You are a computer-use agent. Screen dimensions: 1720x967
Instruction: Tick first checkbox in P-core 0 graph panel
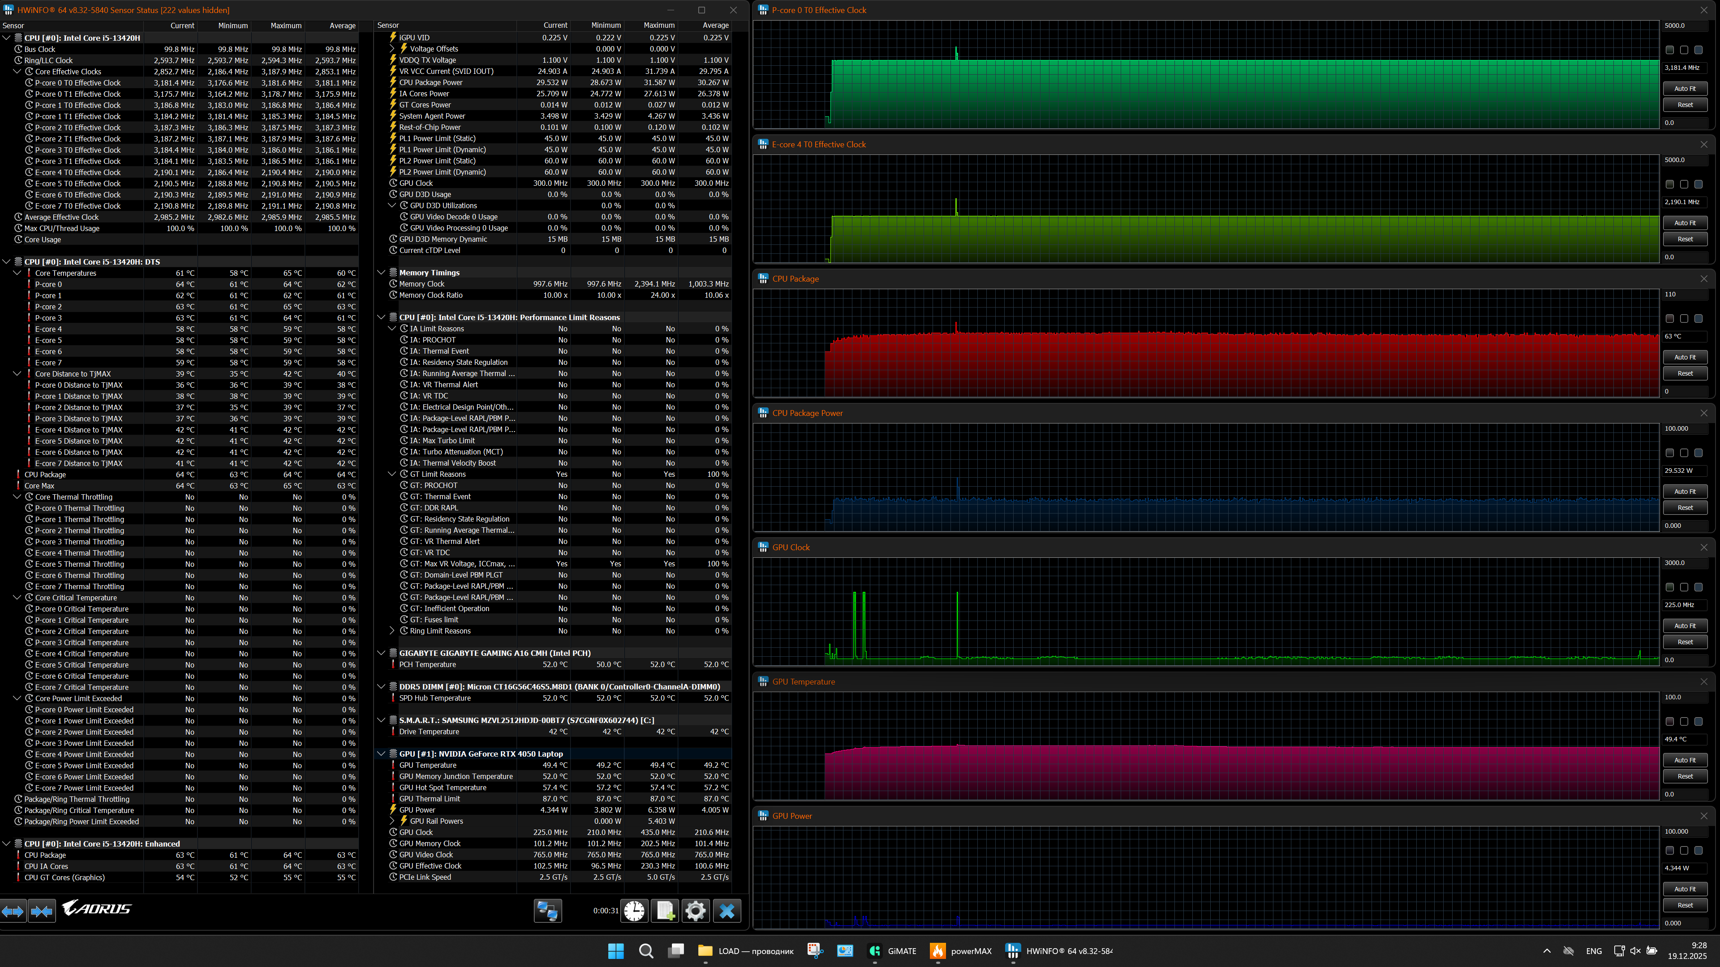(x=1669, y=50)
